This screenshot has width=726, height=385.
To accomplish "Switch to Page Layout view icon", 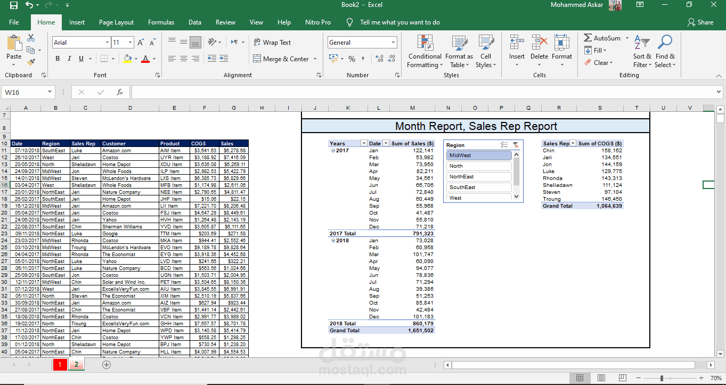I will (x=601, y=378).
